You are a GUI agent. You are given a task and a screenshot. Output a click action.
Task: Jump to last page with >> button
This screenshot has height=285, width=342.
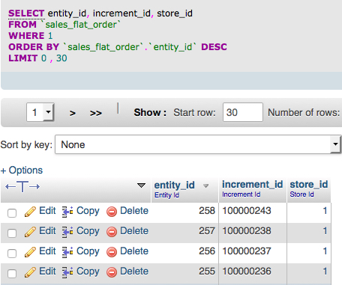[x=96, y=113]
